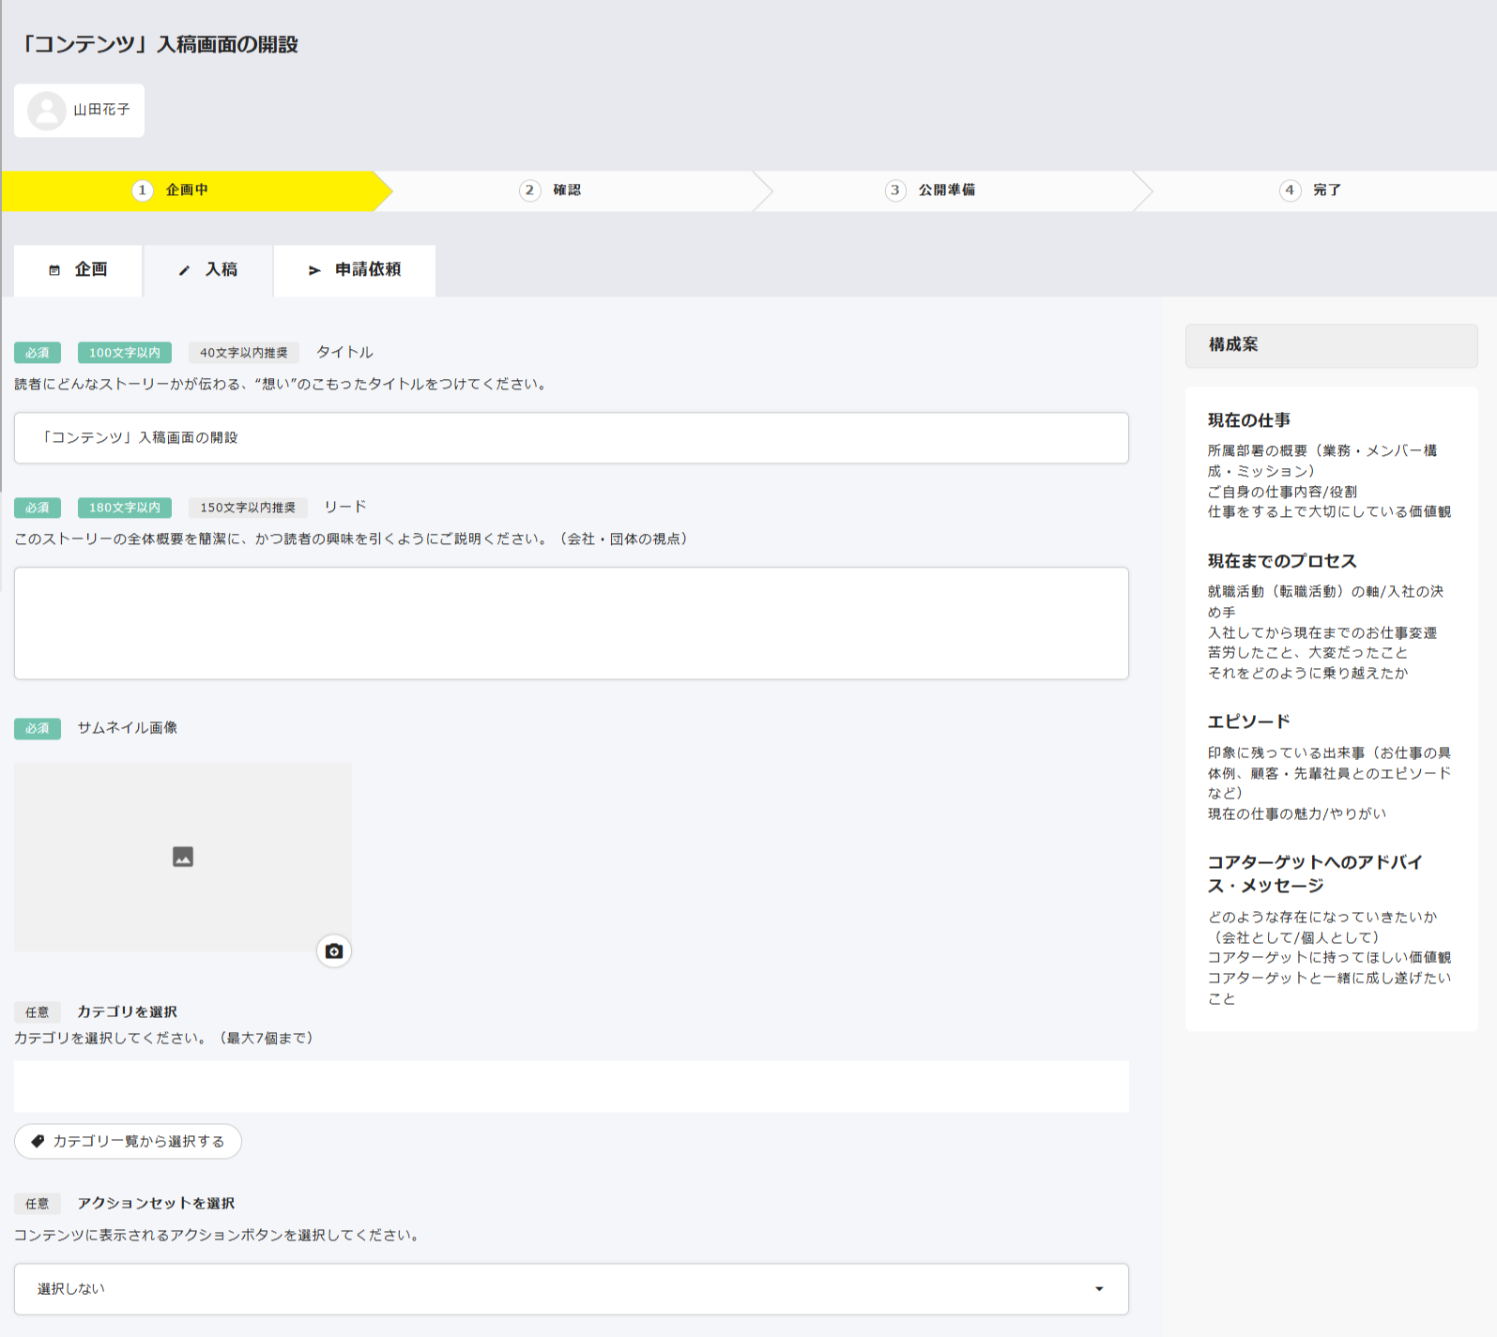The height and width of the screenshot is (1337, 1497).
Task: Click カテゴリ一覧から選択する button
Action: (x=129, y=1141)
